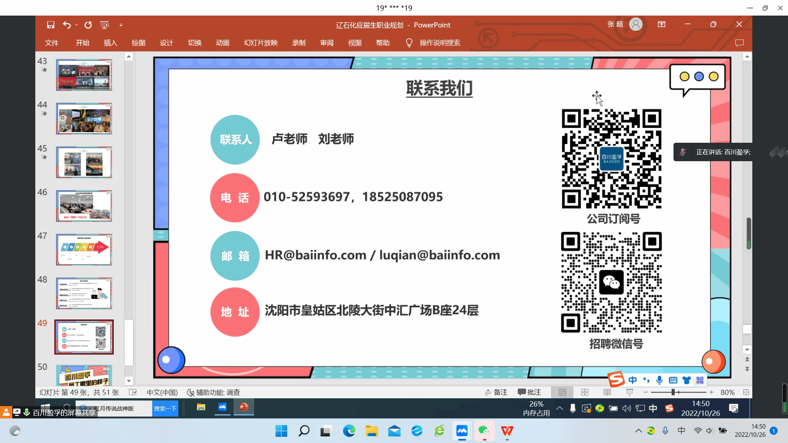Click the main editor scrollbar up arrow
This screenshot has height=443, width=788.
coord(747,57)
